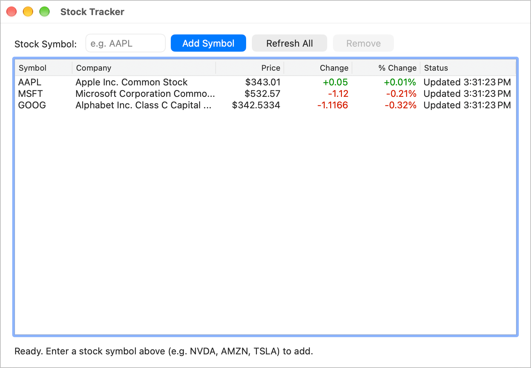531x368 pixels.
Task: Select the AAPL symbol cell
Action: (30, 82)
